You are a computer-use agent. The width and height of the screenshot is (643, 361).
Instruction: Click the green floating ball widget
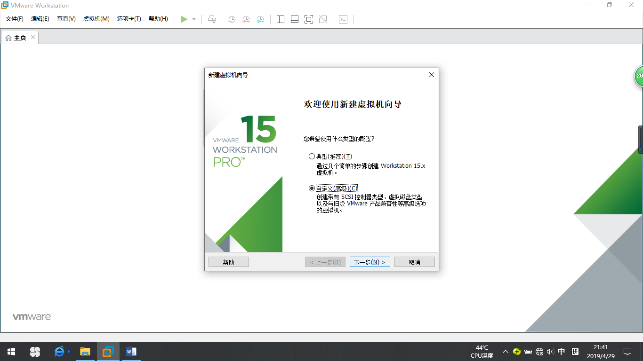639,76
